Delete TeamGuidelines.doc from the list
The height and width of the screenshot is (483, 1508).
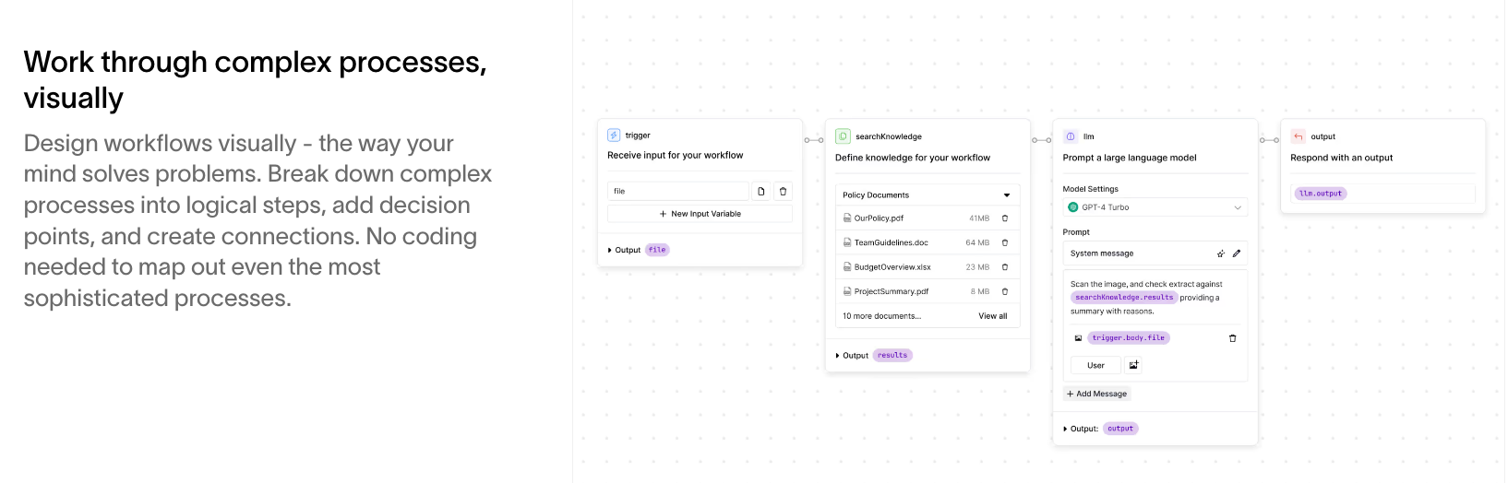(1005, 242)
